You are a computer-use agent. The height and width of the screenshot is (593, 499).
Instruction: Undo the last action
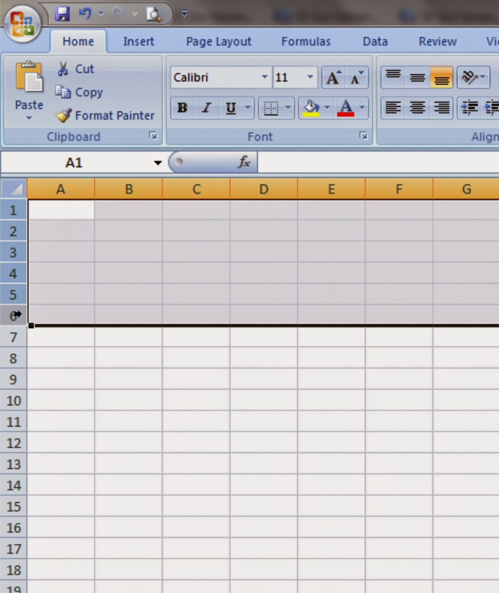(x=85, y=14)
